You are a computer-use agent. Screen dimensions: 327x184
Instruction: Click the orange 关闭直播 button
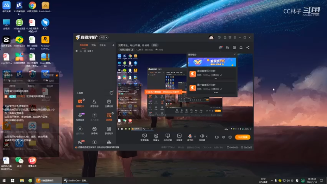pos(242,137)
